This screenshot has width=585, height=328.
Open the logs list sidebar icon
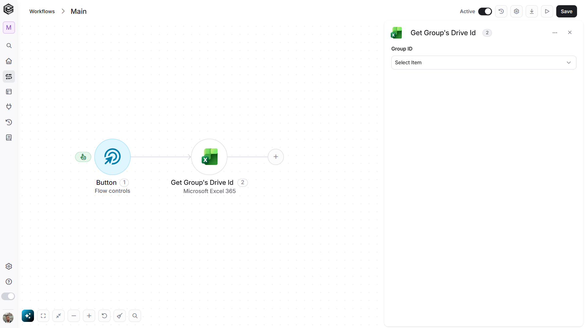tap(9, 137)
